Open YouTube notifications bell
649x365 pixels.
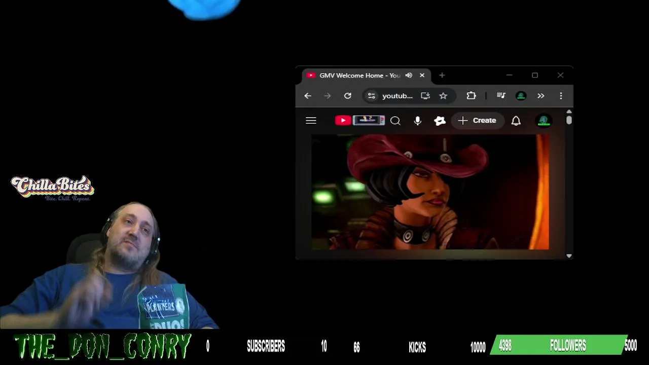[x=516, y=121]
